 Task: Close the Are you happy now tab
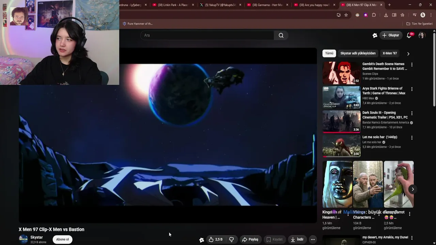334,5
